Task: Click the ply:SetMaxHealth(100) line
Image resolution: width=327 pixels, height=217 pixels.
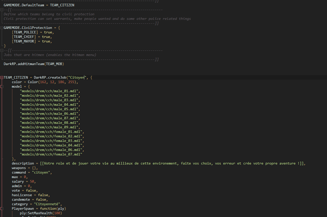Action: coord(41,213)
